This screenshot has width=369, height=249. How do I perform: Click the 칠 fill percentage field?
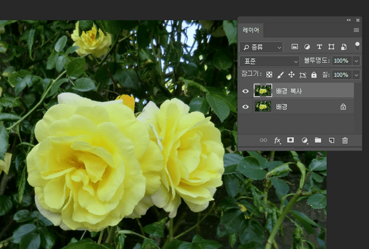341,75
